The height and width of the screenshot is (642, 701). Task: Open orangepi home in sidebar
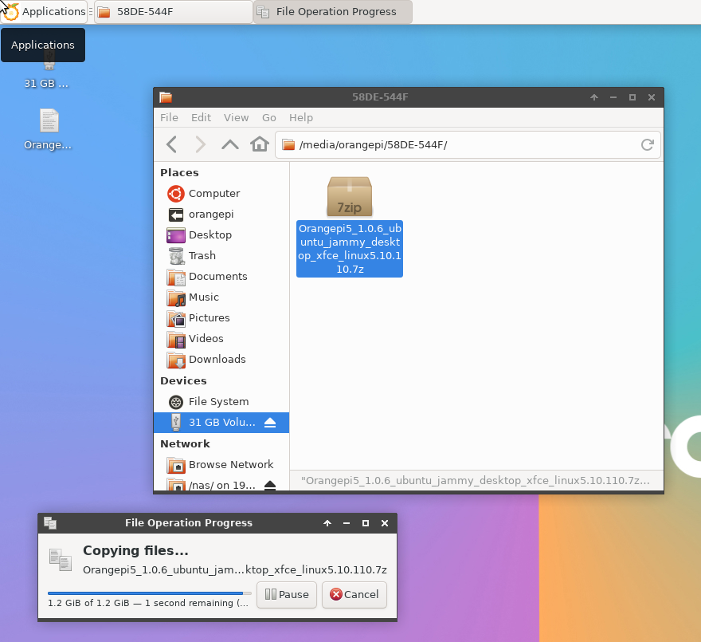tap(221, 214)
